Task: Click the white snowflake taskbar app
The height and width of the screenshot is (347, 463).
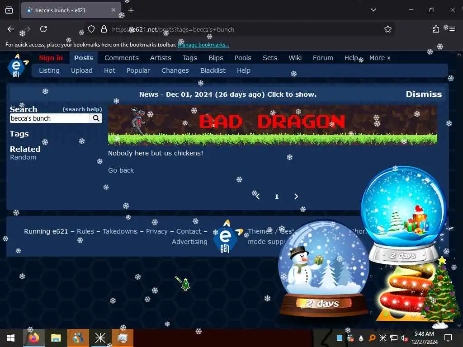Action: (100, 338)
